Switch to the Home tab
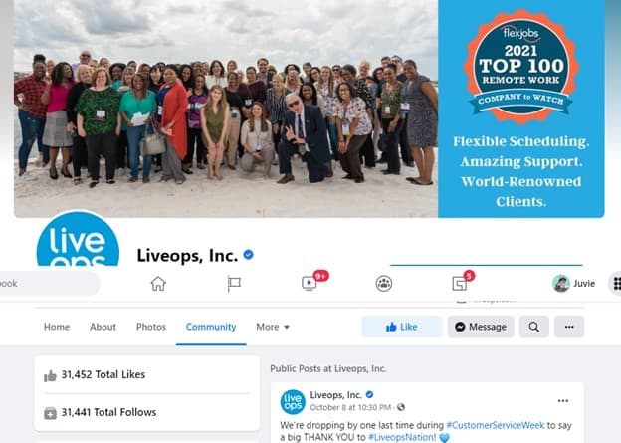 point(57,327)
